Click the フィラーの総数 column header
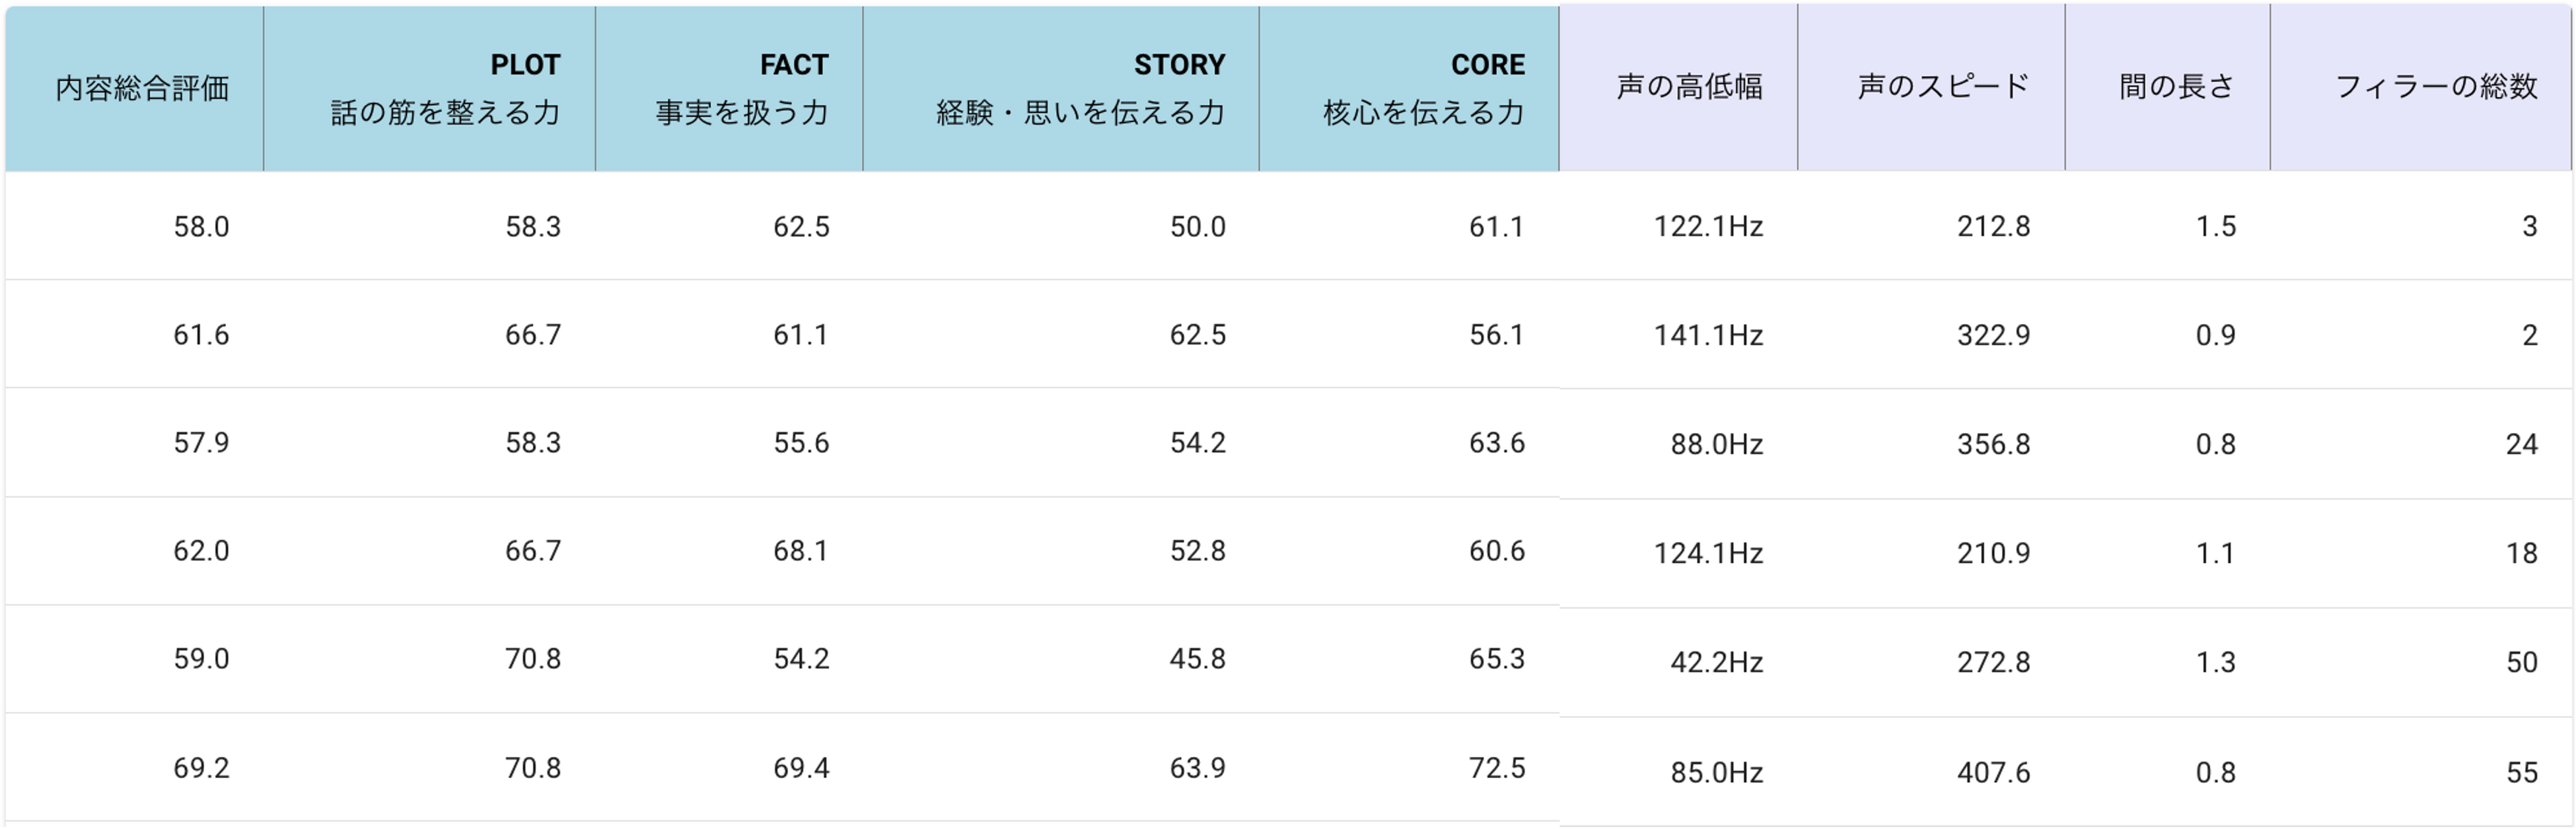2576x829 pixels. tap(2435, 87)
